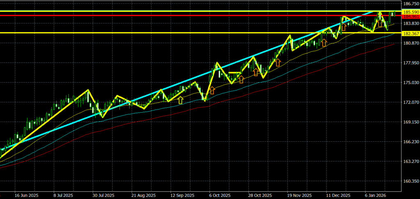Click the 175.030 value on price scale

[x=411, y=83]
